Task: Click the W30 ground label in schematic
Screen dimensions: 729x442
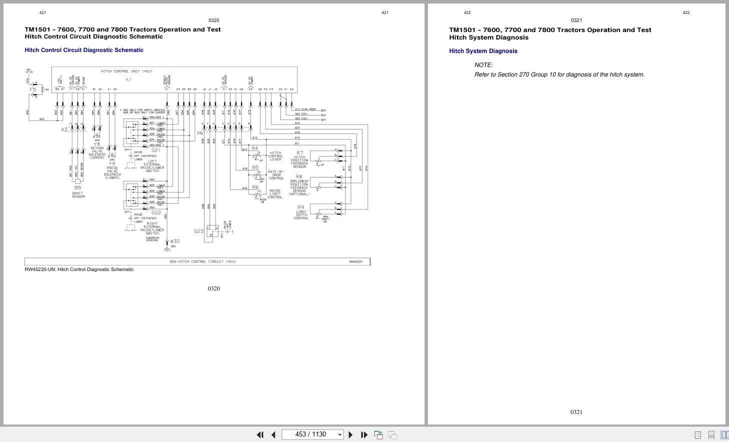Action: click(x=175, y=241)
